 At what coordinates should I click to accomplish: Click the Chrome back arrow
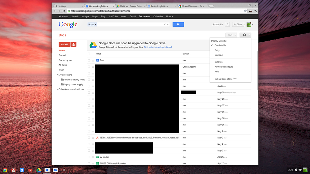pos(55,11)
